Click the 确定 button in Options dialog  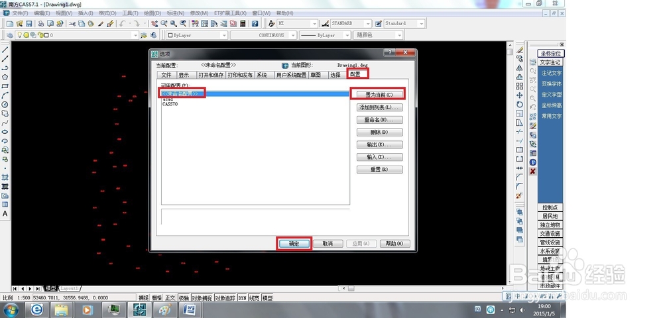pos(294,244)
